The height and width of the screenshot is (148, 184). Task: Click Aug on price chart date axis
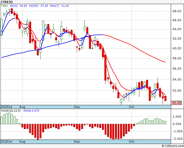click(x=22, y=107)
